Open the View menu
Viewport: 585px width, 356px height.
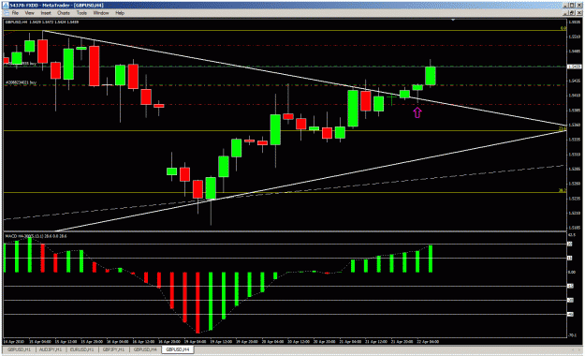point(29,13)
